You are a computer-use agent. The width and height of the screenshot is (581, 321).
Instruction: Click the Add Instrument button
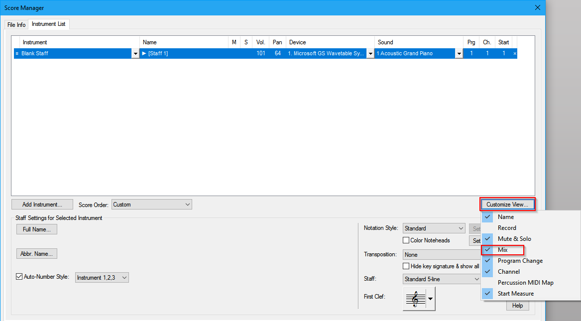42,205
